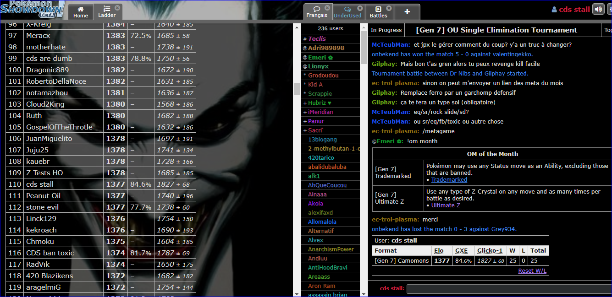Click the Reset W/L link
This screenshot has width=612, height=297.
(532, 270)
